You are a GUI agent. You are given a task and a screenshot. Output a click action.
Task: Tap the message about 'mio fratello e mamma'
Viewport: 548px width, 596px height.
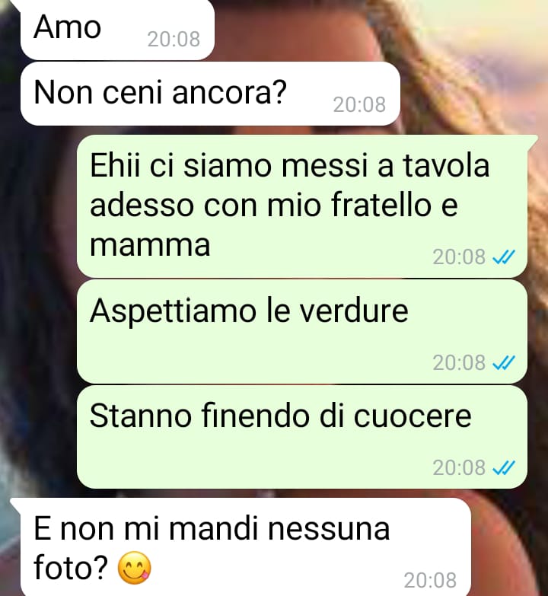(x=302, y=206)
